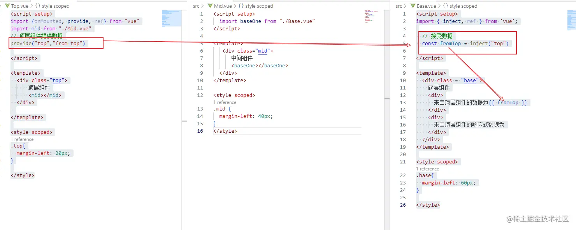Click the provide("top","from top") code line
576x230 pixels.
click(x=48, y=43)
